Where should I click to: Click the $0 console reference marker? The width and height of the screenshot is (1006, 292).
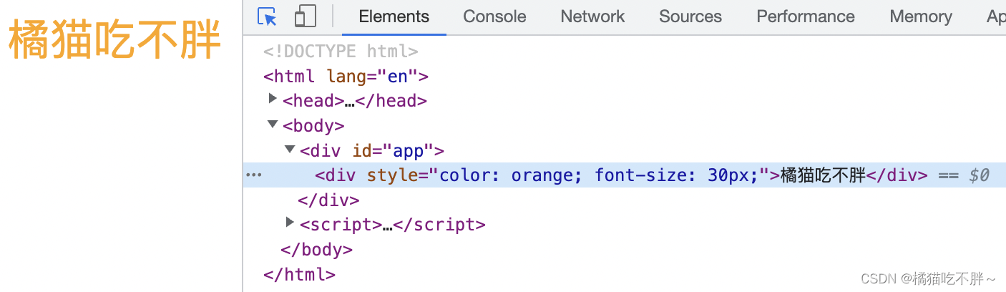pos(979,175)
